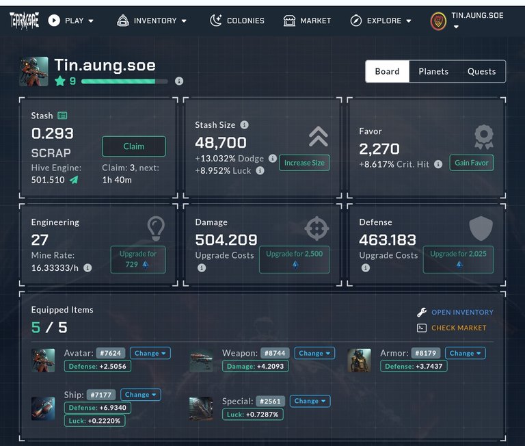Expand the Inventory menu dropdown

(184, 21)
